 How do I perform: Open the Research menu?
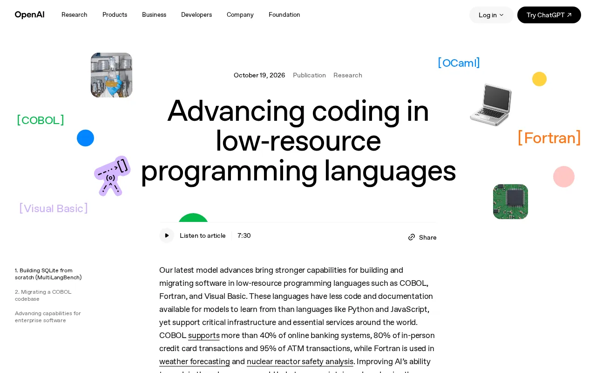click(x=74, y=15)
